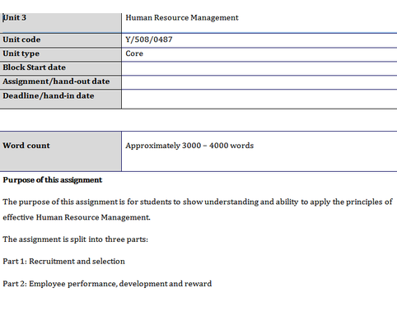
Task: Click the 'Unit 3' label cell
Action: click(x=61, y=23)
